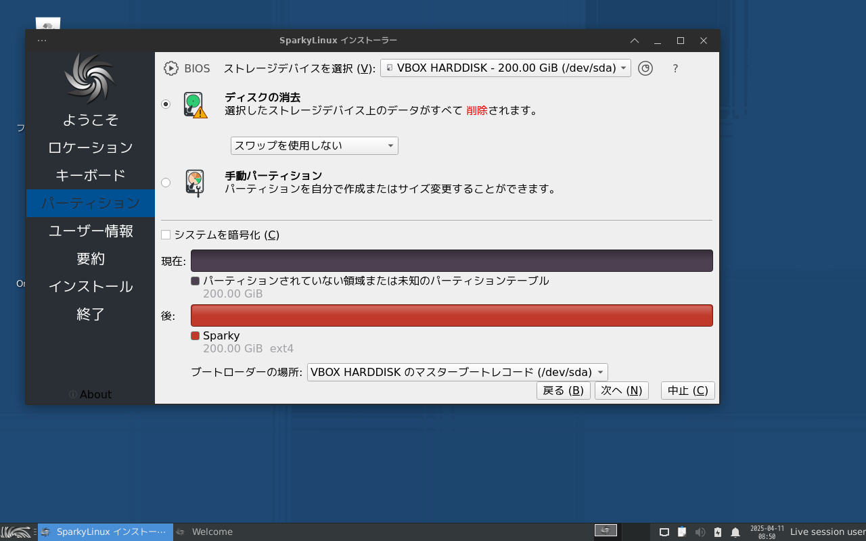
Task: Go to the 要約 step in sidebar
Action: pos(91,259)
